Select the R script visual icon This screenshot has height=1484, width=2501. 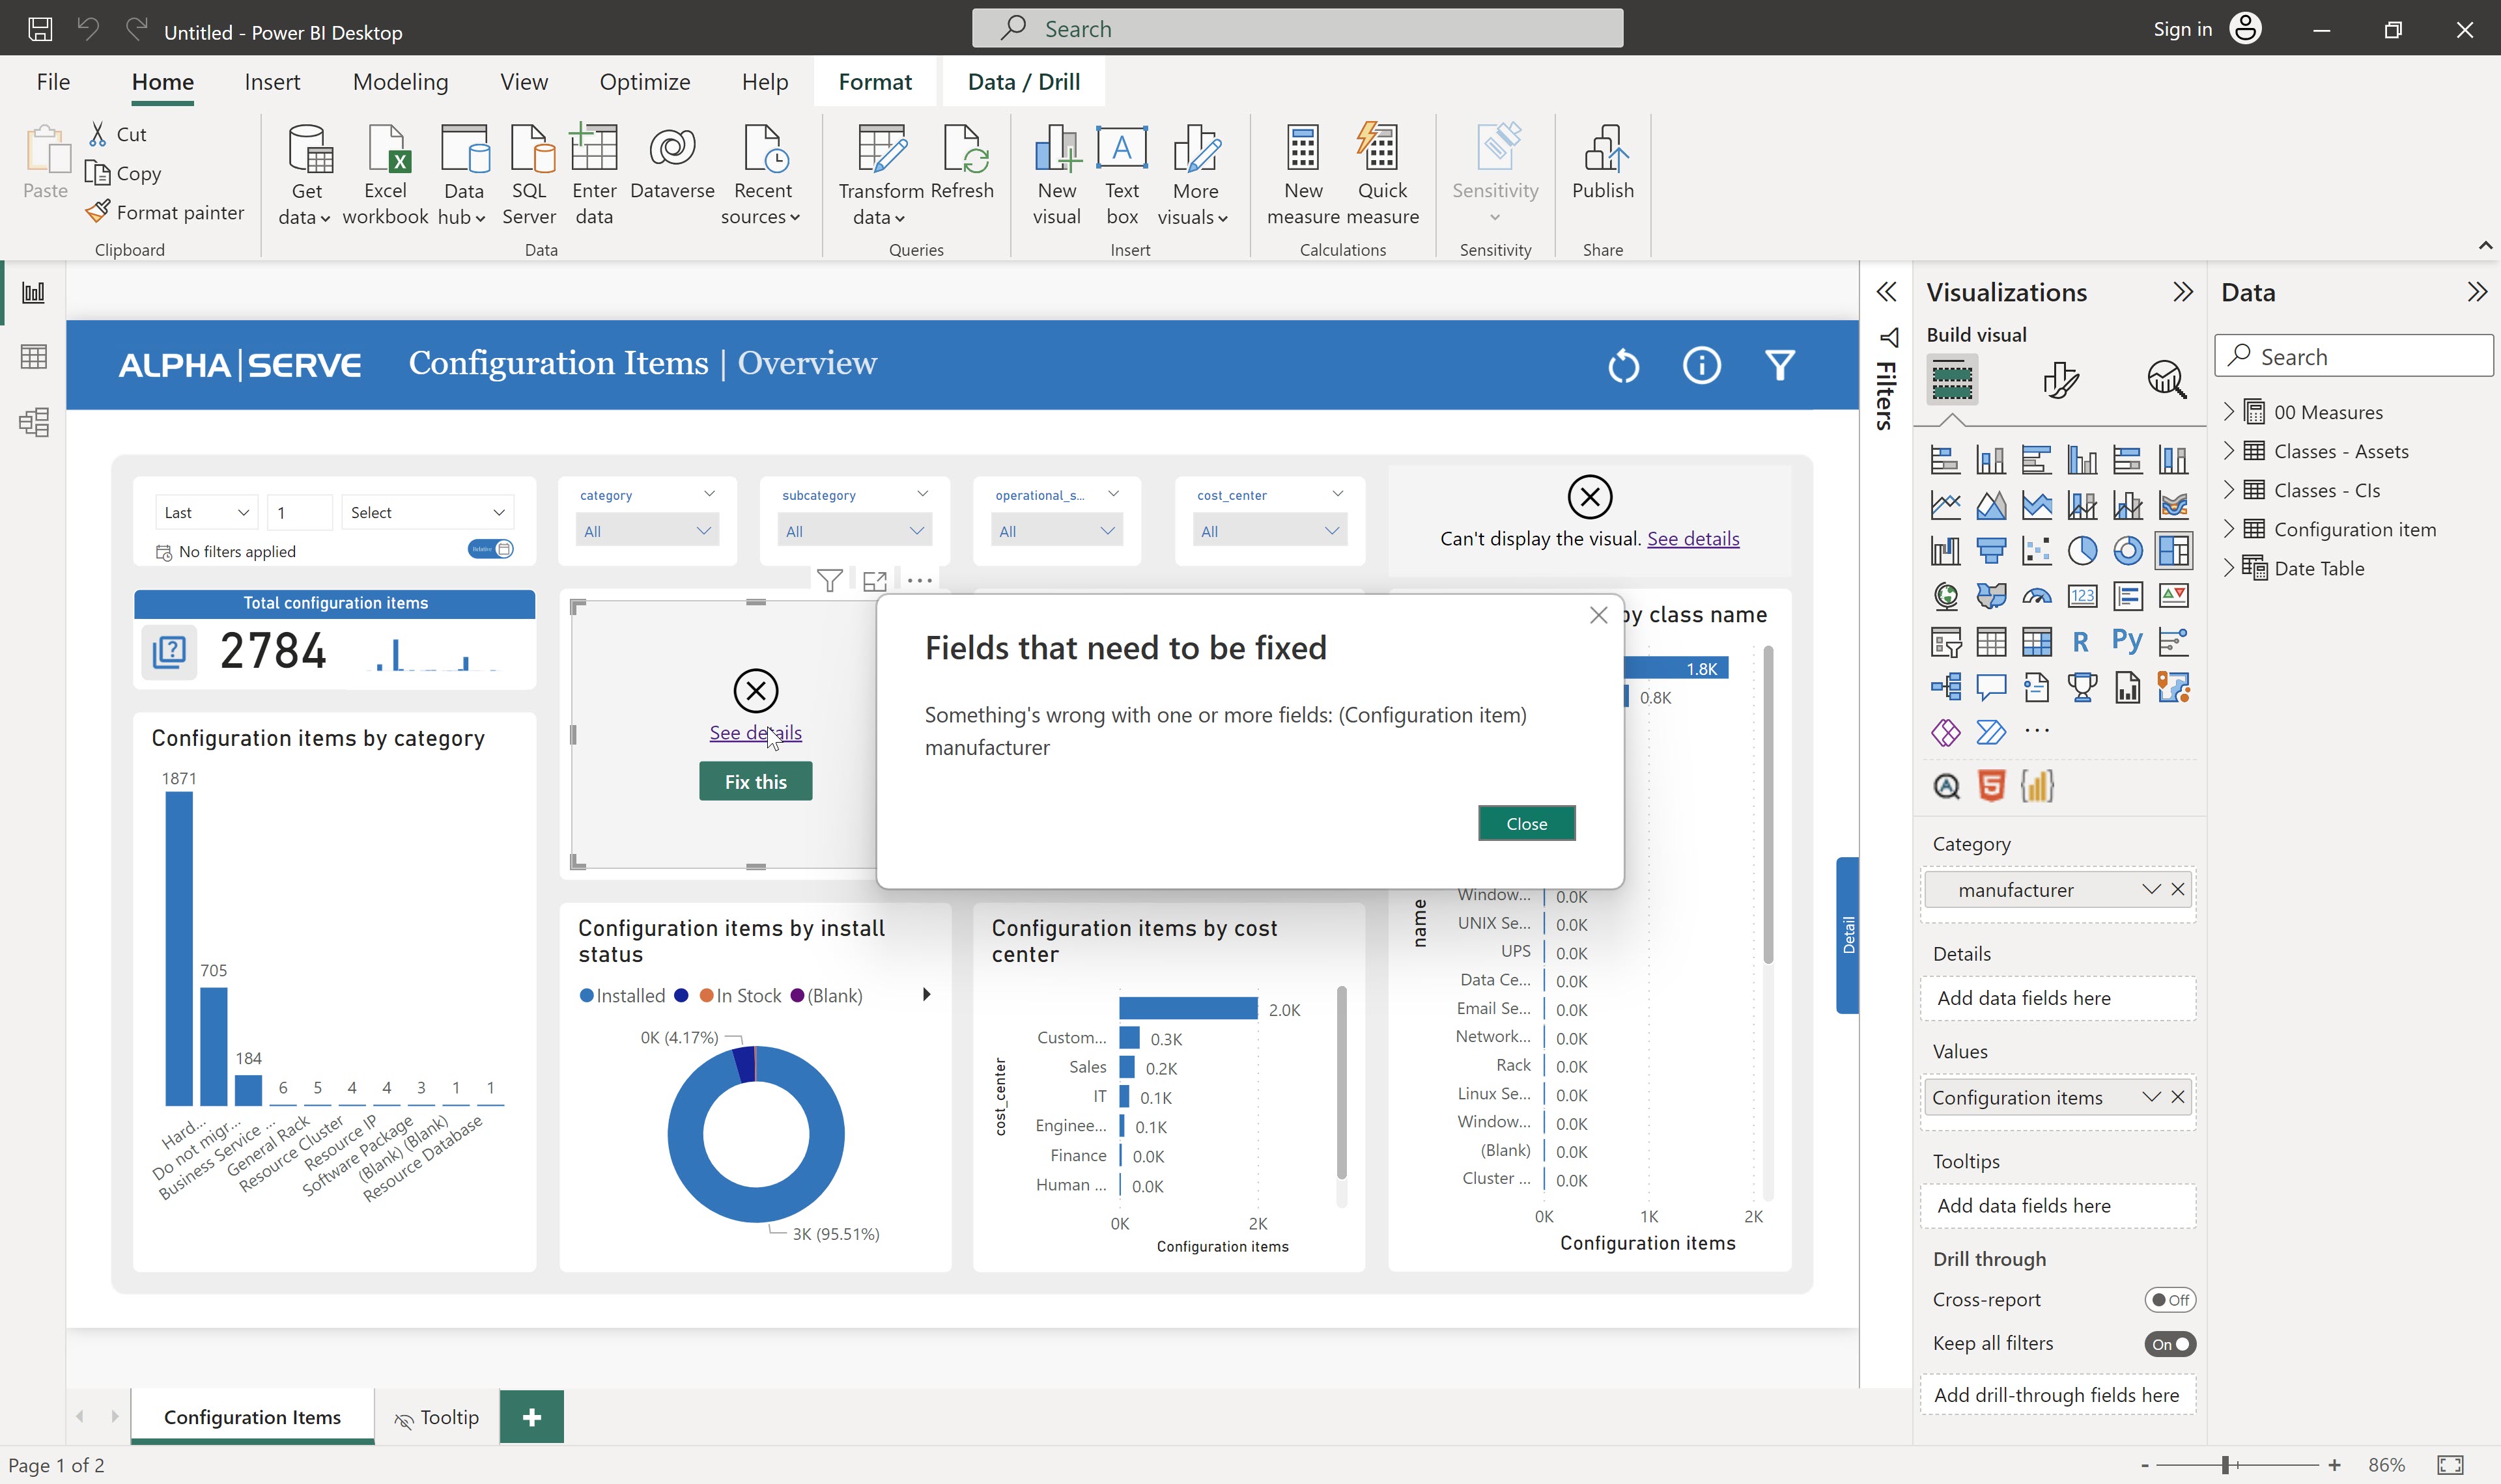tap(2081, 641)
